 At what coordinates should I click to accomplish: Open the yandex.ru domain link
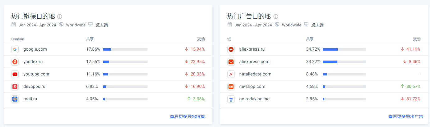click(33, 62)
